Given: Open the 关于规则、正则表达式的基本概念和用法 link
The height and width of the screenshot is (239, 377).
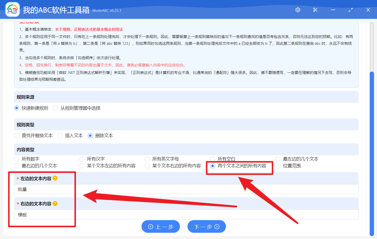Looking at the screenshot, I should [89, 29].
